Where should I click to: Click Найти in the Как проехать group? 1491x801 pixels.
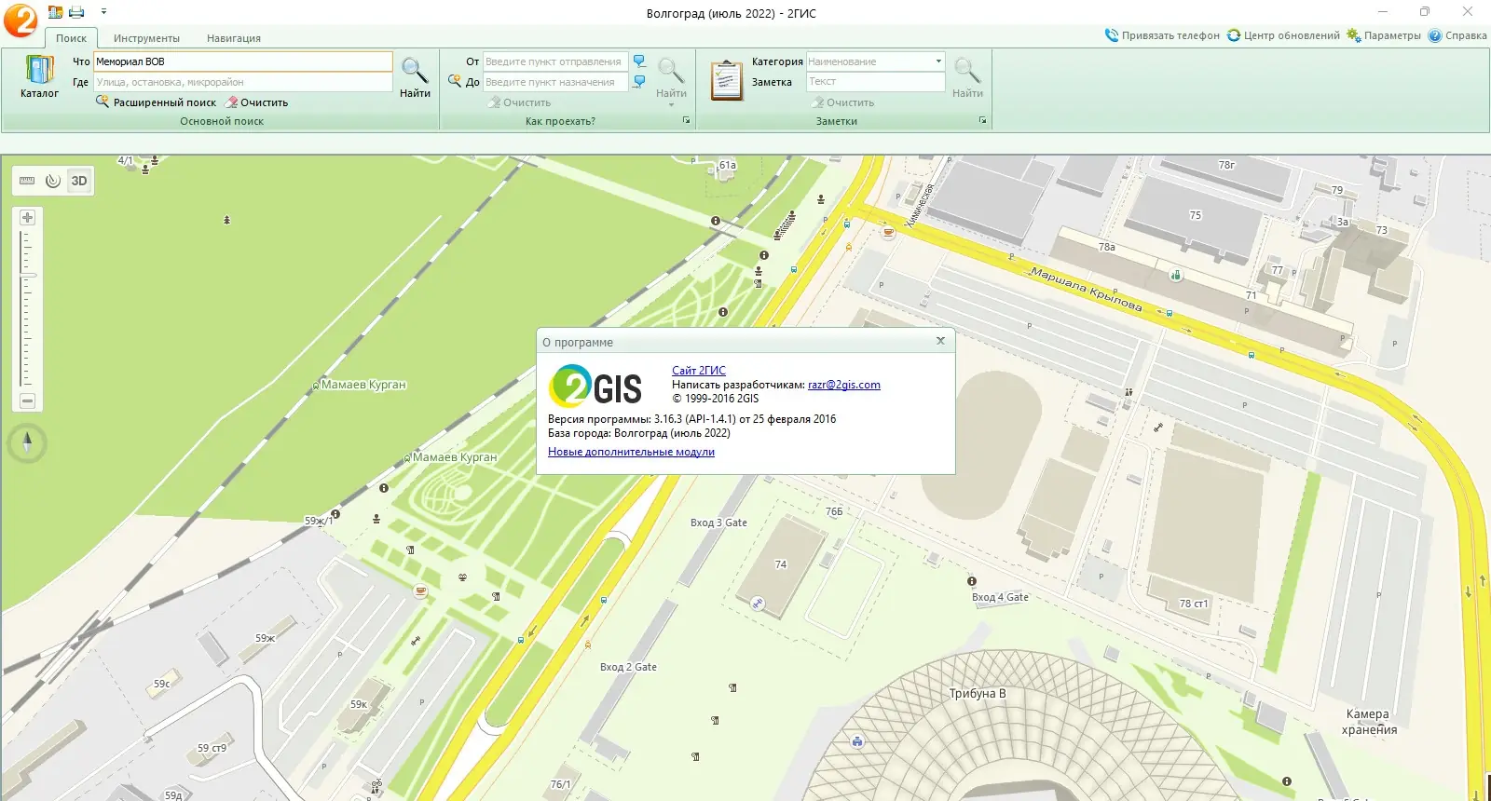coord(671,77)
